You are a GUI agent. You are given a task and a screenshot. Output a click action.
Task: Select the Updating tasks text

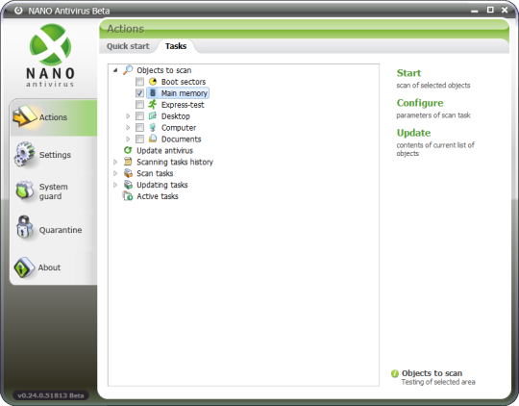(162, 185)
